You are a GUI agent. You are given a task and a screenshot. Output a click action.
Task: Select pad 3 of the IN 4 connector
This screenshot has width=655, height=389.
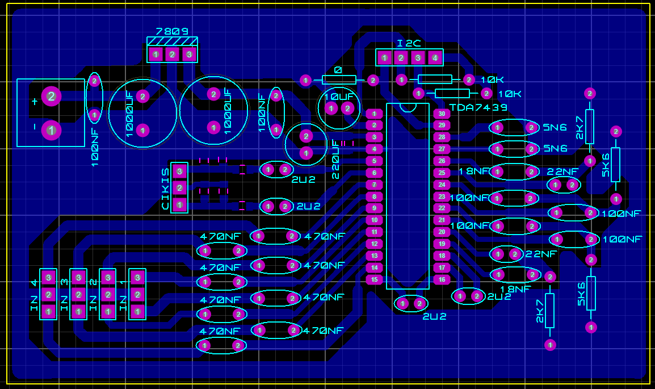tap(49, 278)
